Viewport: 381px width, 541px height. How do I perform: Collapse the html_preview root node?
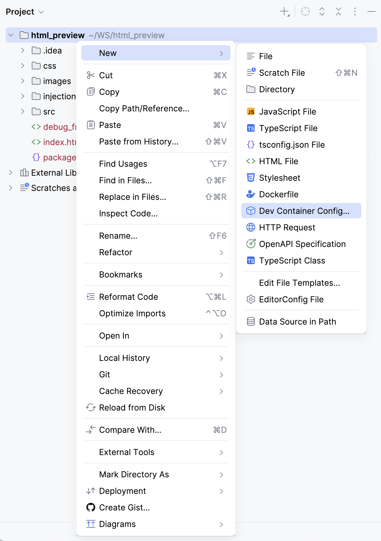[11, 35]
